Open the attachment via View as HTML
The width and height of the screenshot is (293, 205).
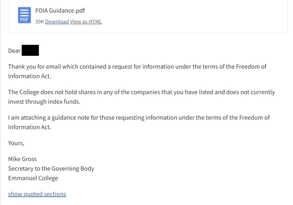click(x=86, y=22)
